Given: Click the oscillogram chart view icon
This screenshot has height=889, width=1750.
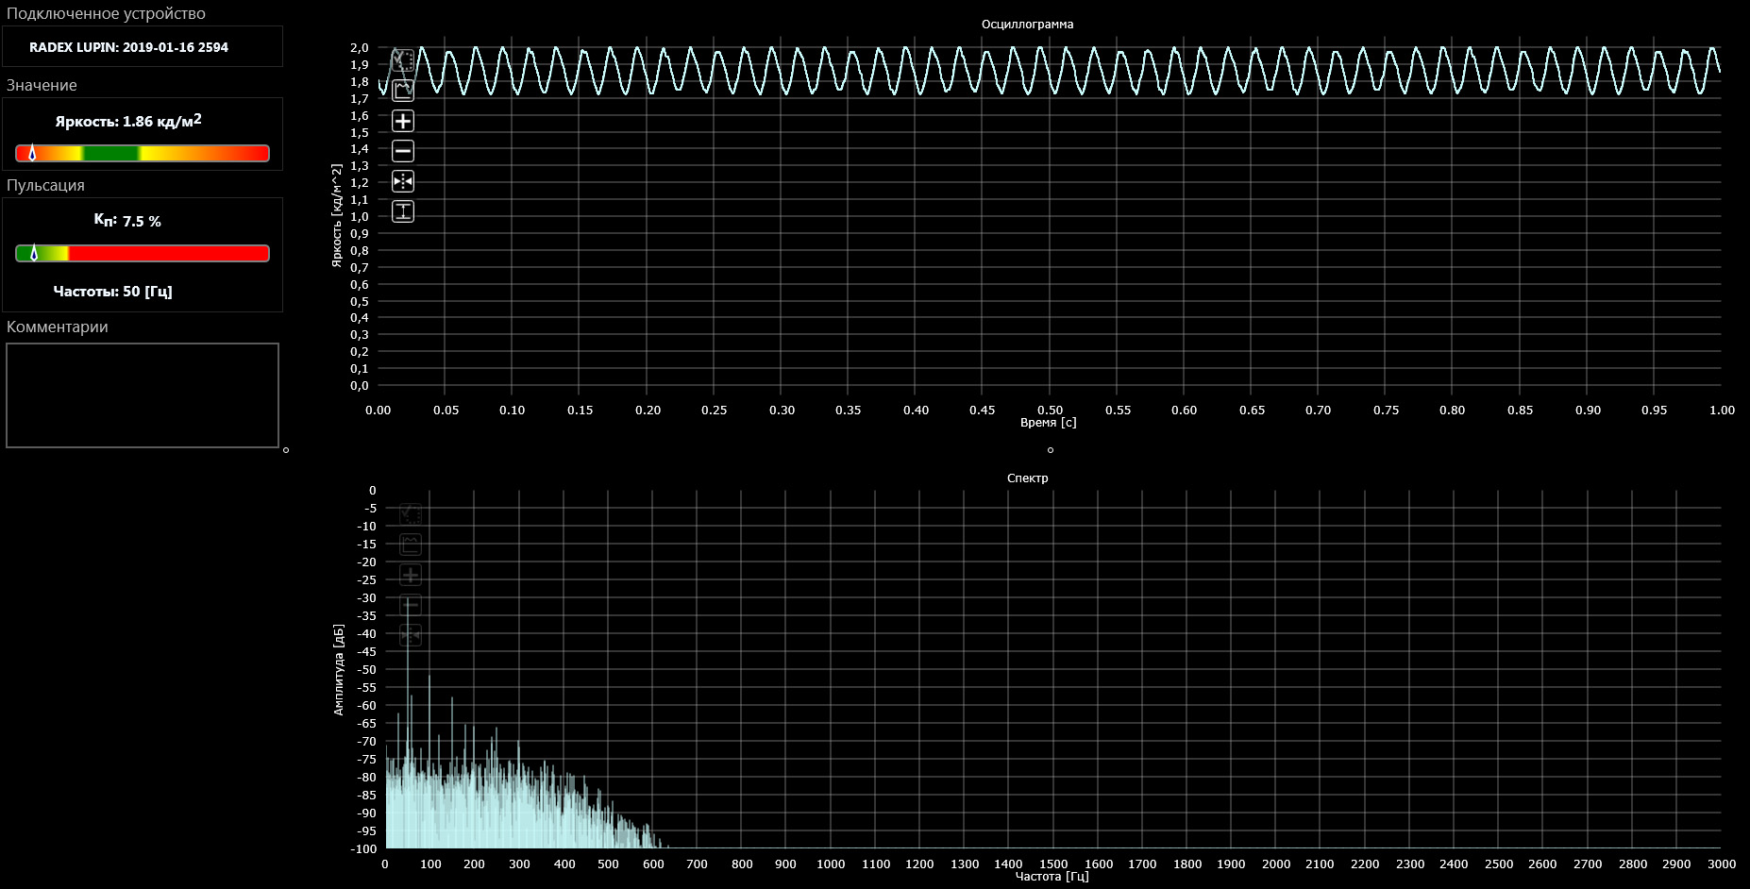Looking at the screenshot, I should 403,91.
